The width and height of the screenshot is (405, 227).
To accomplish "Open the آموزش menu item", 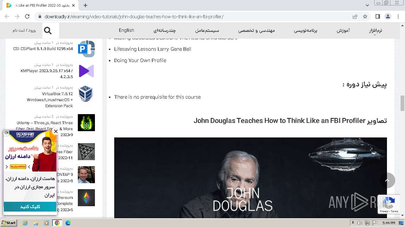I will (x=343, y=31).
